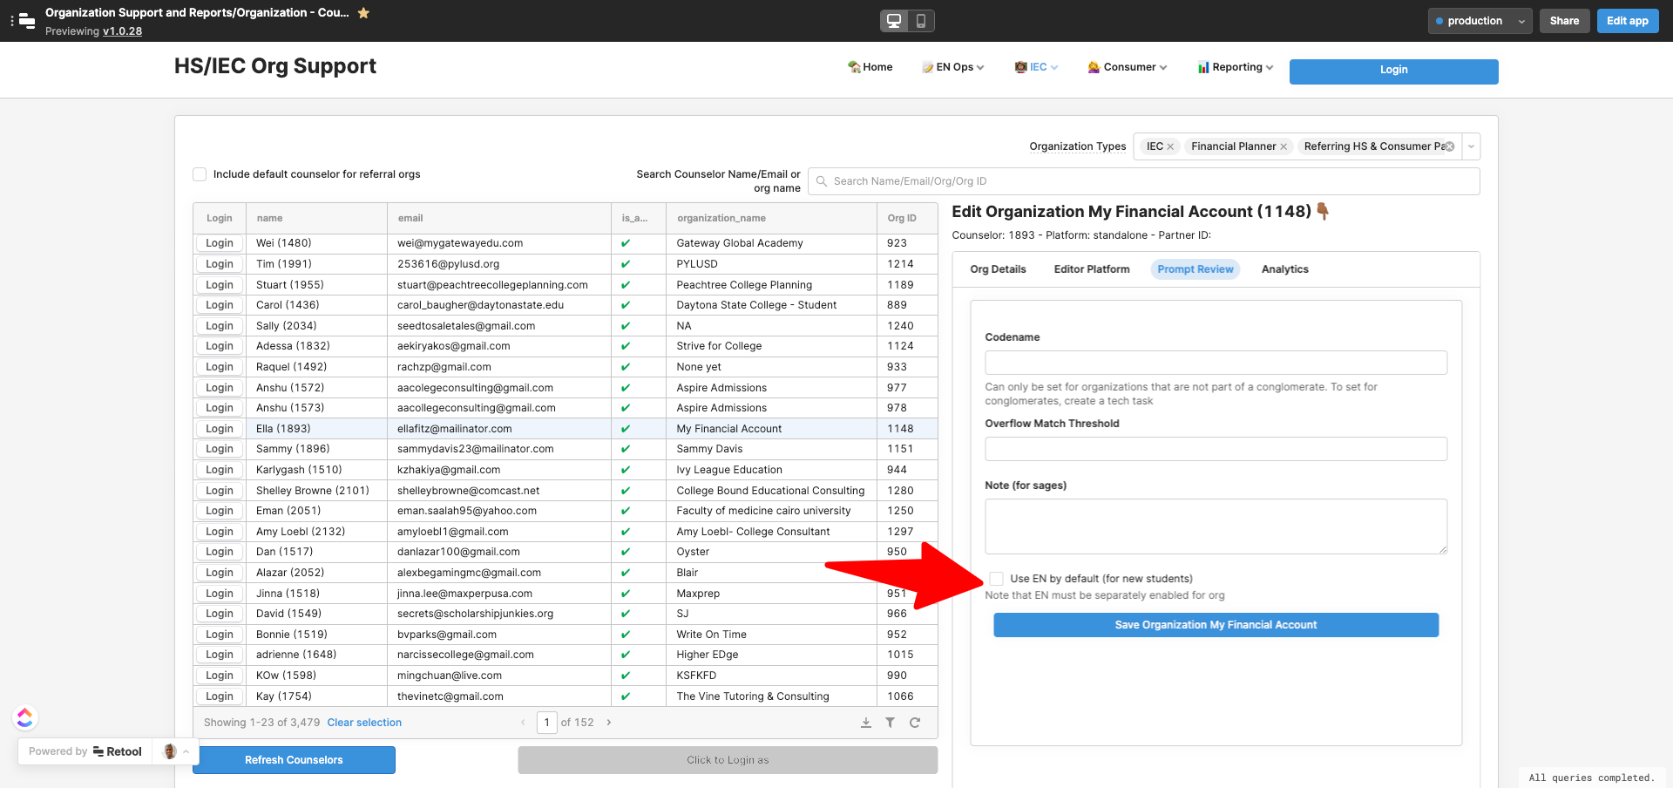Click the Ivy League Education cell
The image size is (1673, 788).
pos(771,470)
